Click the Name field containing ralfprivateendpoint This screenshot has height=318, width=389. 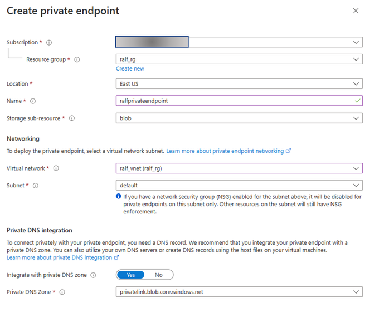[234, 101]
